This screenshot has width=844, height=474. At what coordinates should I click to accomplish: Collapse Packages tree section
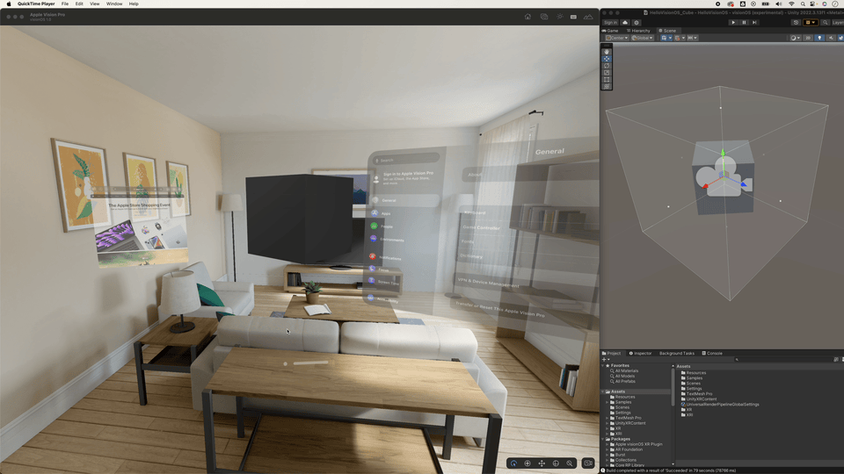coord(603,439)
